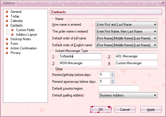Select Action Confirmation in the tree
The image size is (166, 117).
(23, 48)
